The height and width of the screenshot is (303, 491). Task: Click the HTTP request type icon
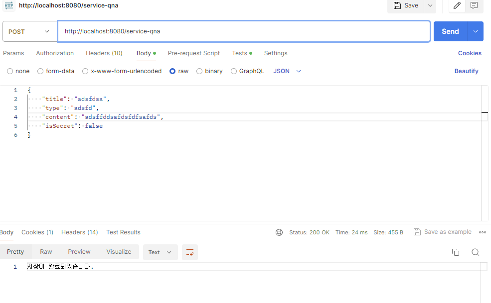(x=9, y=5)
